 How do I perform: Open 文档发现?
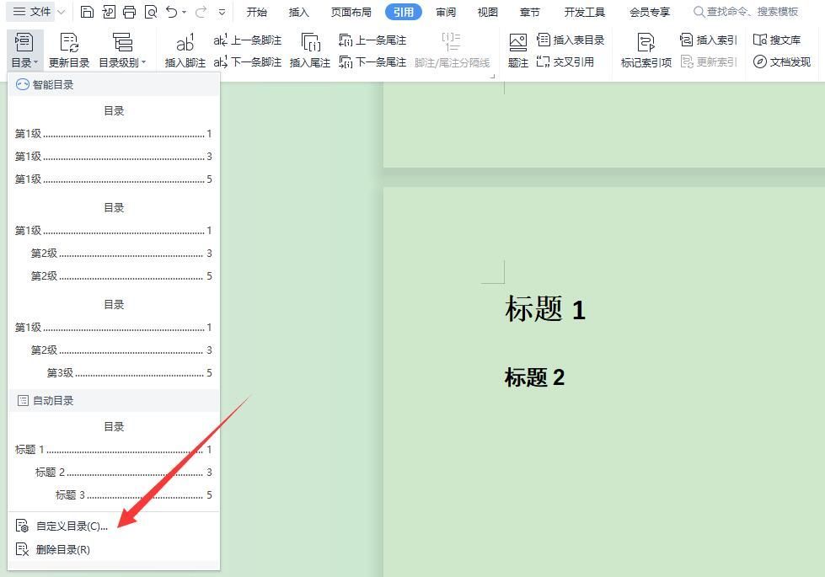pos(782,61)
